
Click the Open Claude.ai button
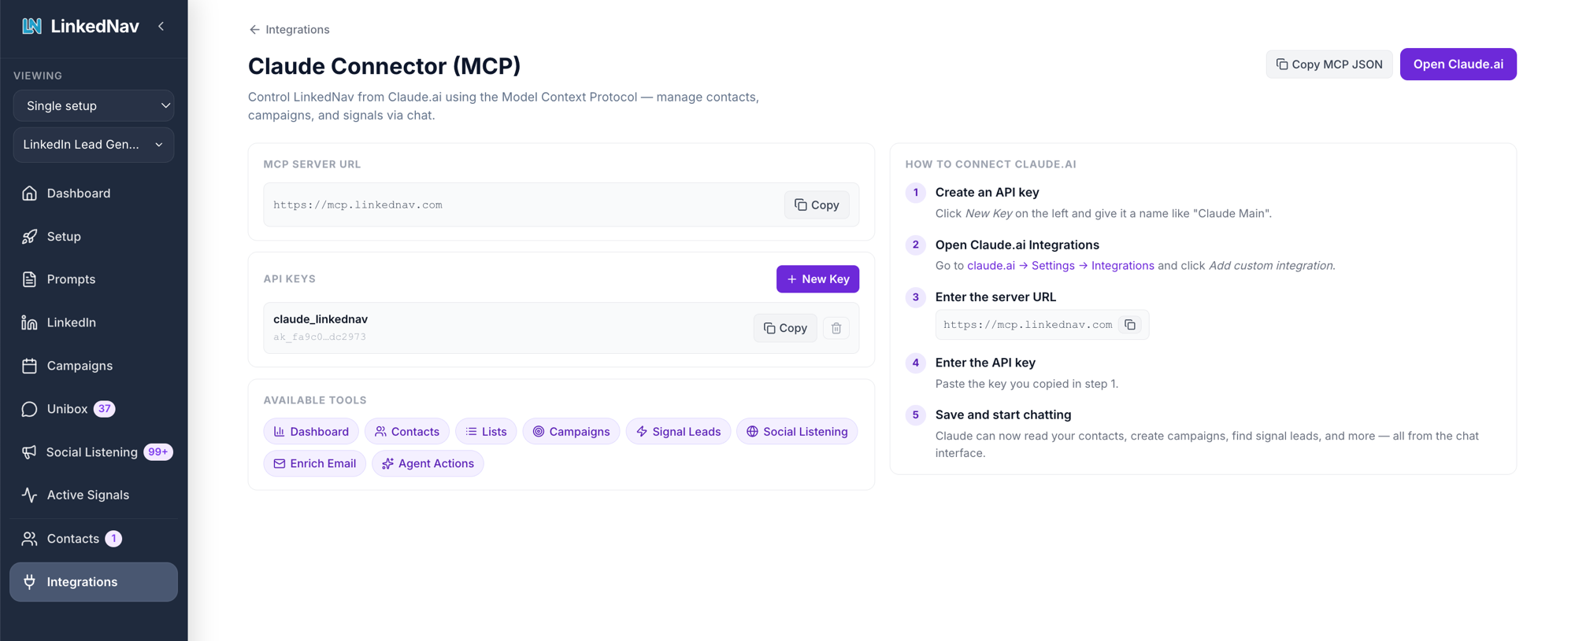pos(1458,64)
